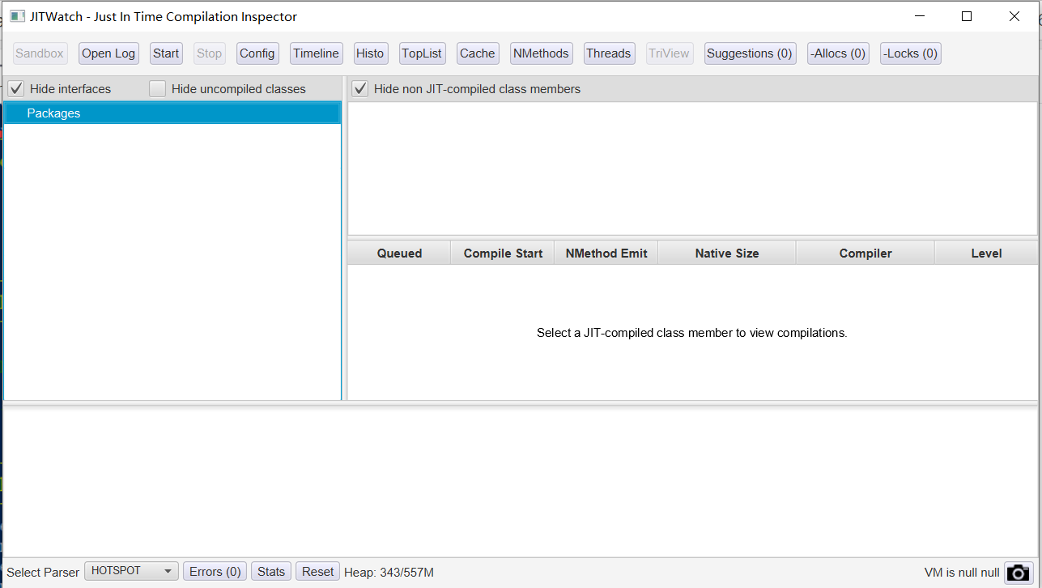Click the Native Size column header
This screenshot has width=1042, height=588.
tap(727, 254)
